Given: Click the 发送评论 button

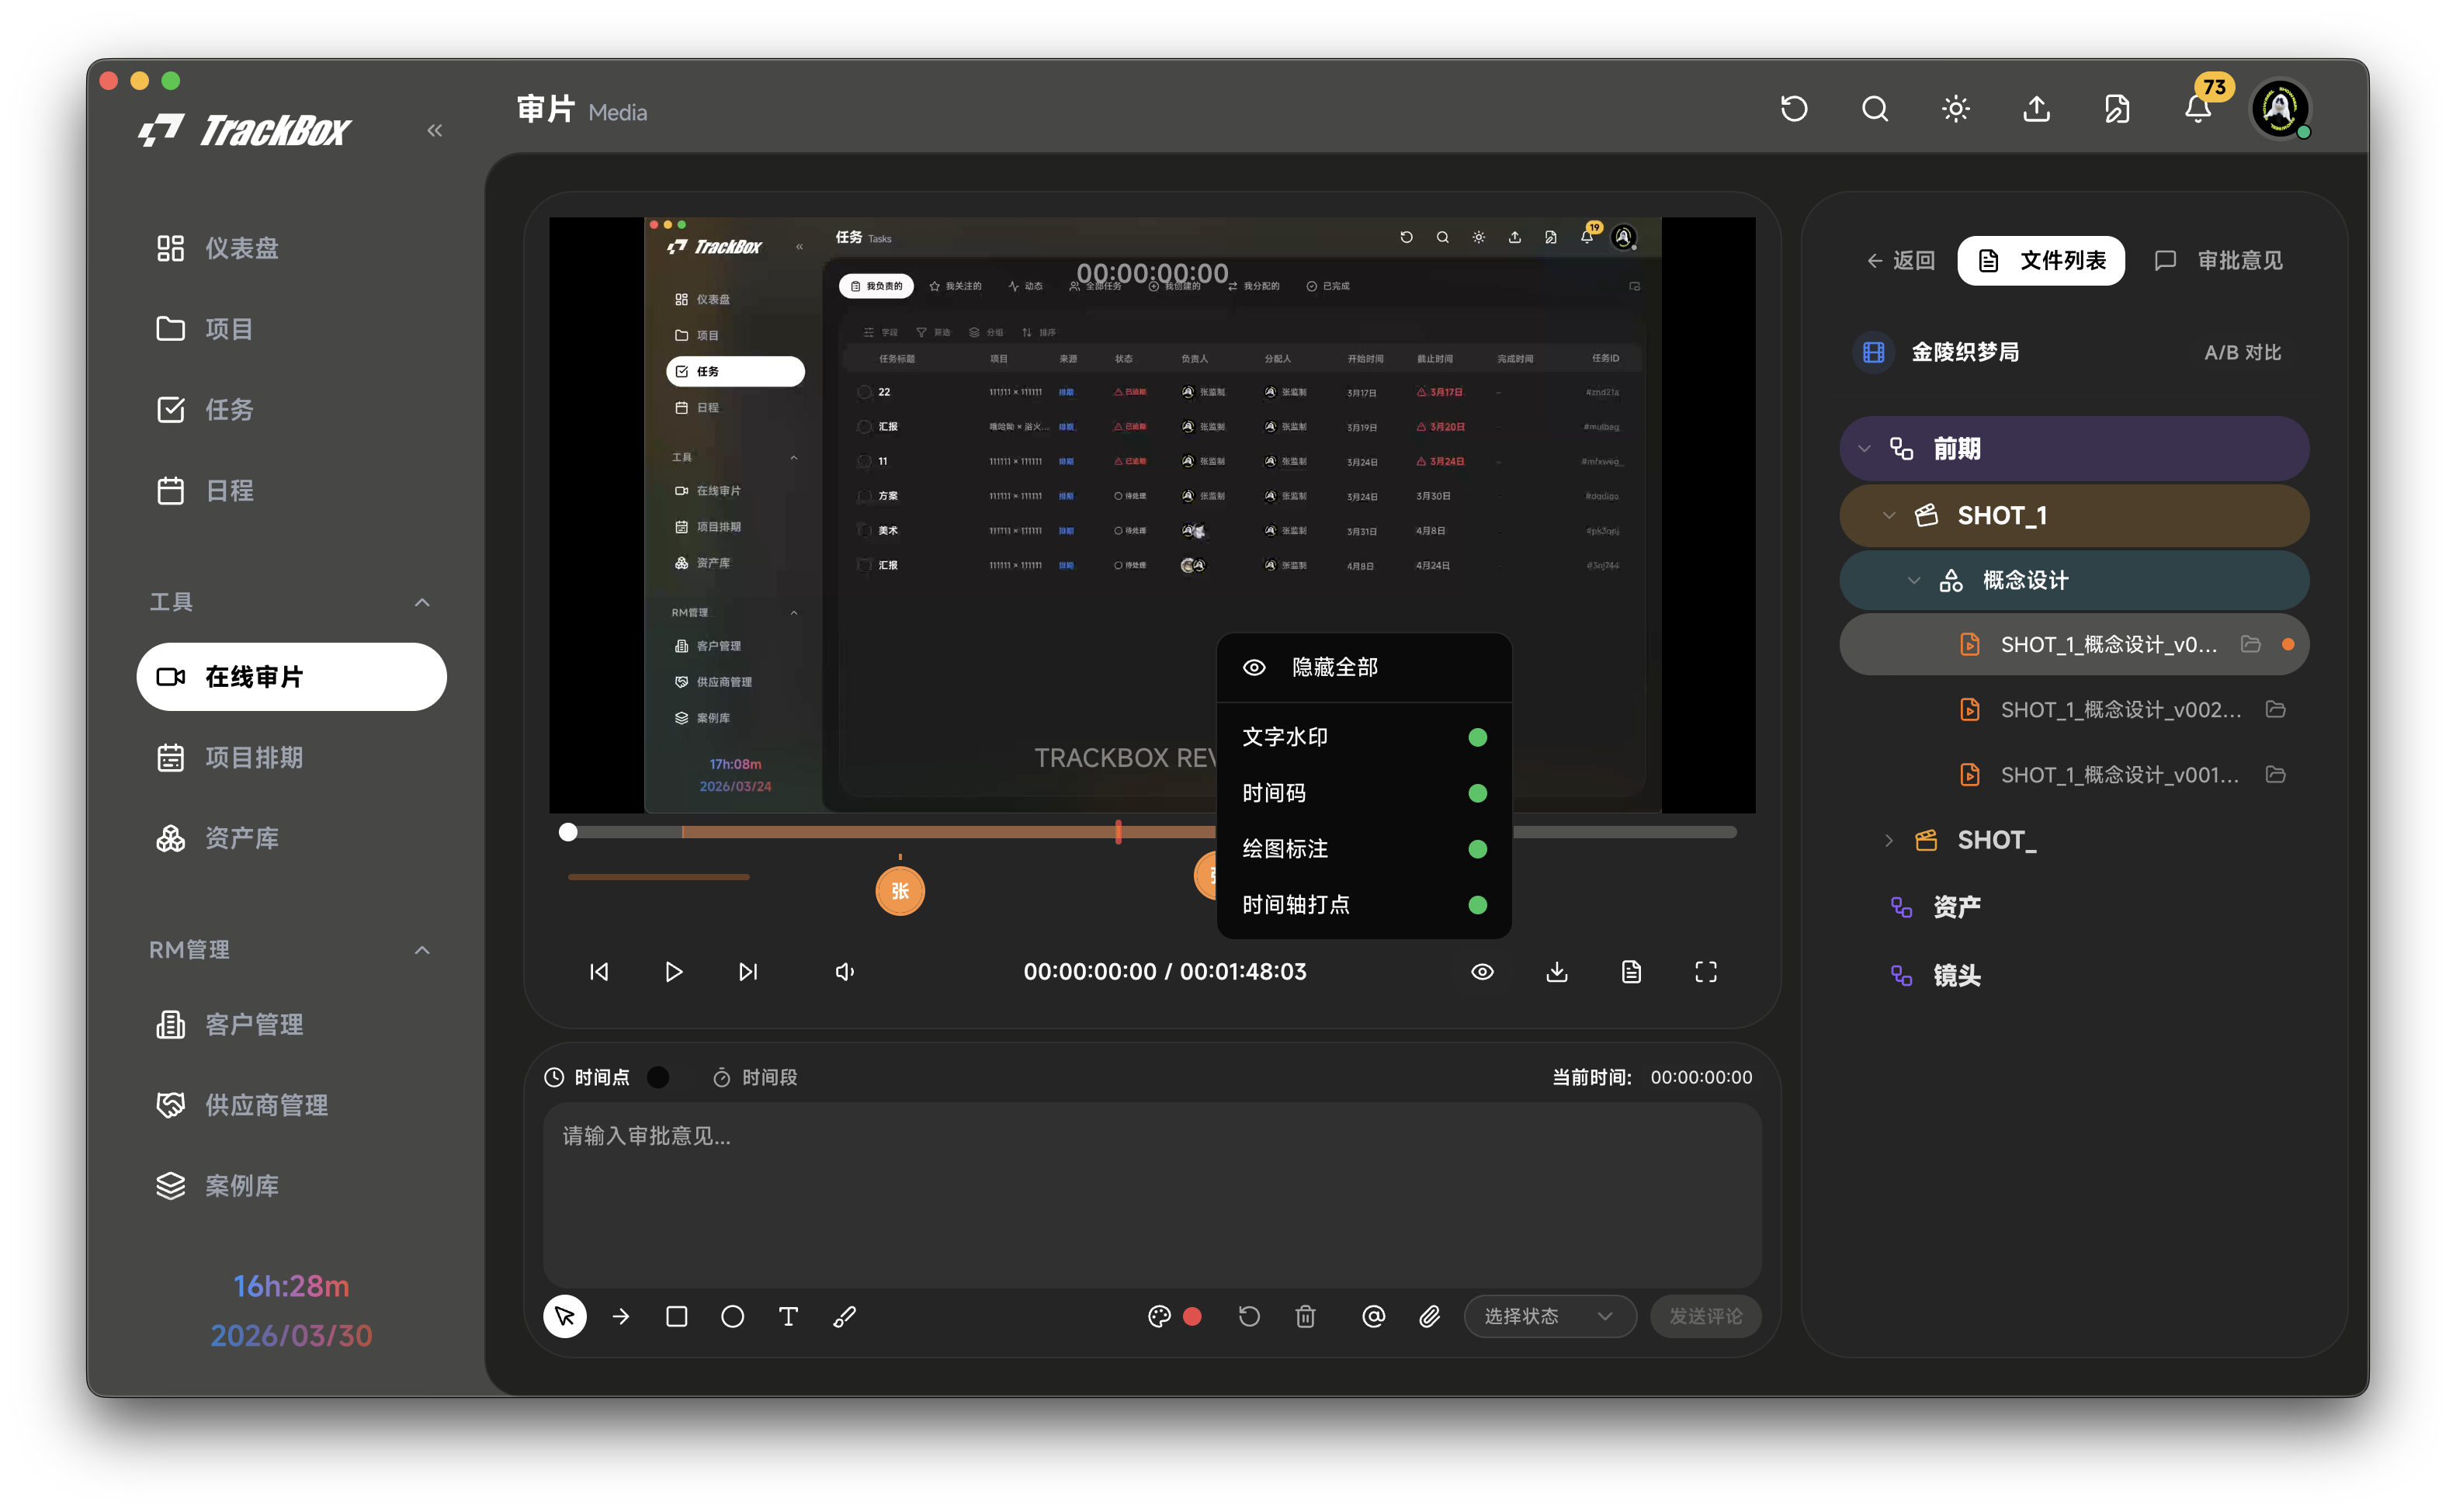Looking at the screenshot, I should [1706, 1316].
